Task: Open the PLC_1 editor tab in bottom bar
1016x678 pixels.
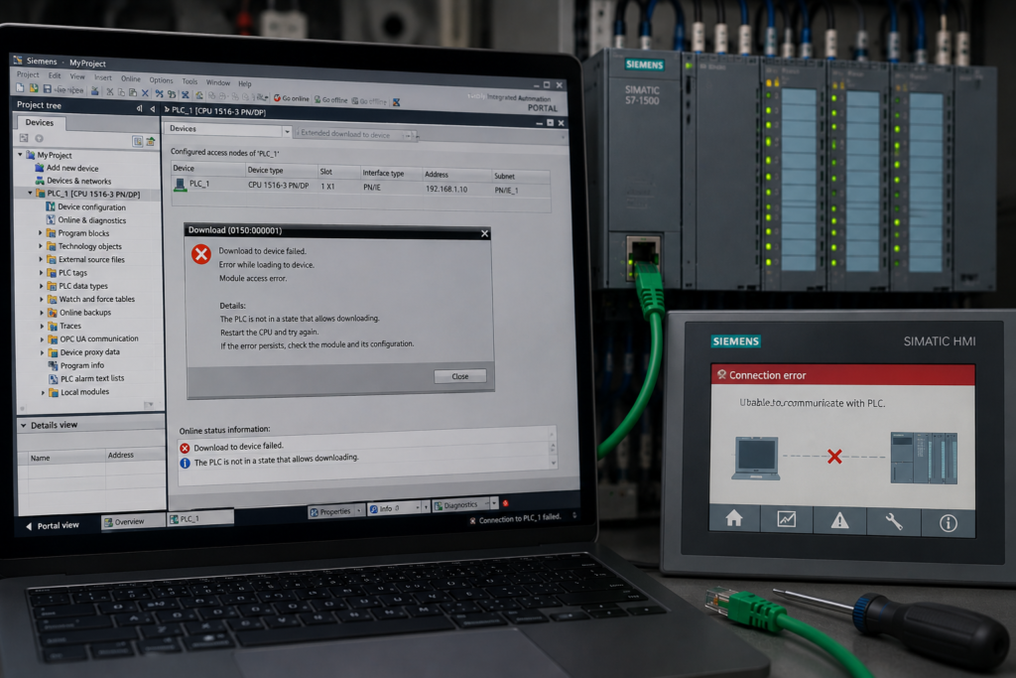Action: point(200,518)
